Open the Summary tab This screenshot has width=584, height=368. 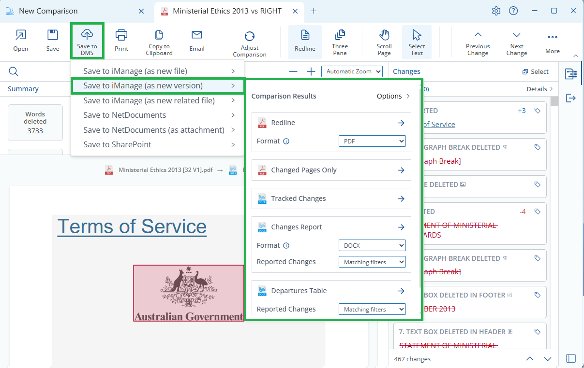point(23,89)
